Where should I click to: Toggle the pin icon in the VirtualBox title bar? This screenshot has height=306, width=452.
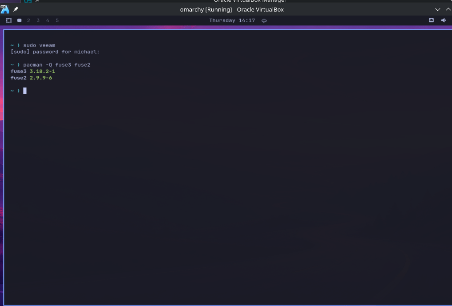coord(16,9)
